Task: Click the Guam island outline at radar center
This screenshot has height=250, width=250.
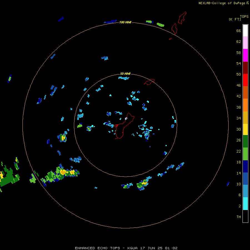Action: 124,126
